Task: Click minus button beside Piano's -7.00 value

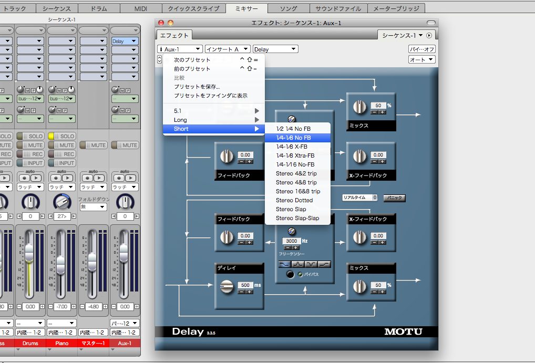Action: tap(50, 306)
